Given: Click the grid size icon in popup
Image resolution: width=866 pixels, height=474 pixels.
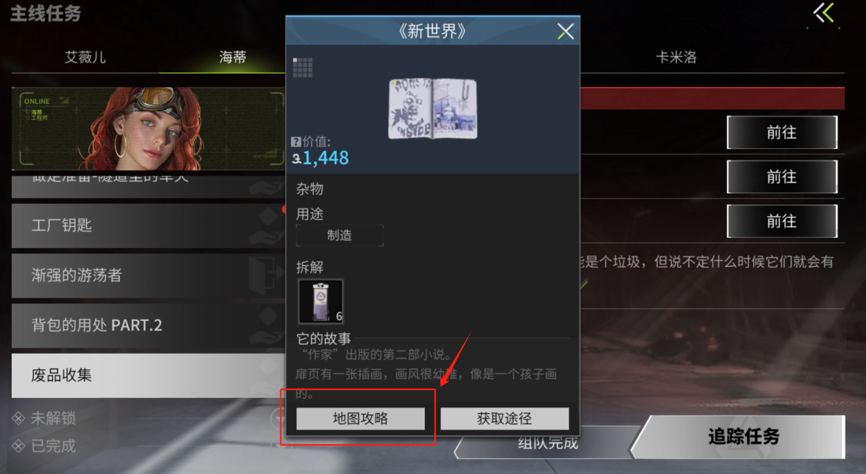Looking at the screenshot, I should (303, 68).
